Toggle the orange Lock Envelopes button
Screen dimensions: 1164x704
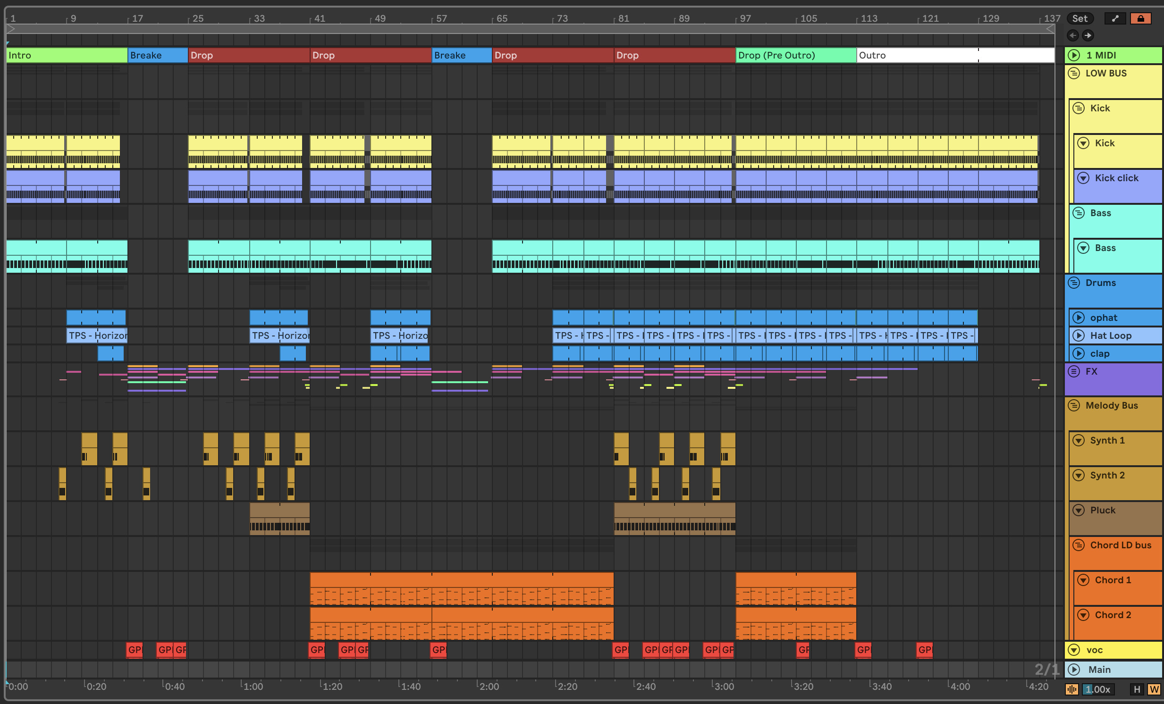(x=1140, y=18)
